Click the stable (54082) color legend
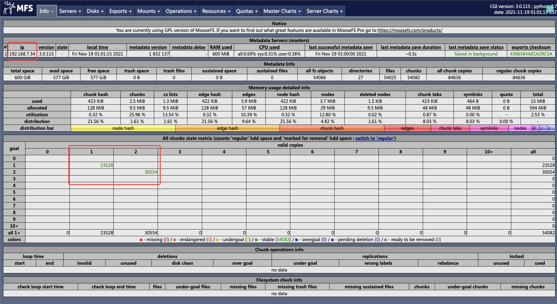 [x=273, y=240]
